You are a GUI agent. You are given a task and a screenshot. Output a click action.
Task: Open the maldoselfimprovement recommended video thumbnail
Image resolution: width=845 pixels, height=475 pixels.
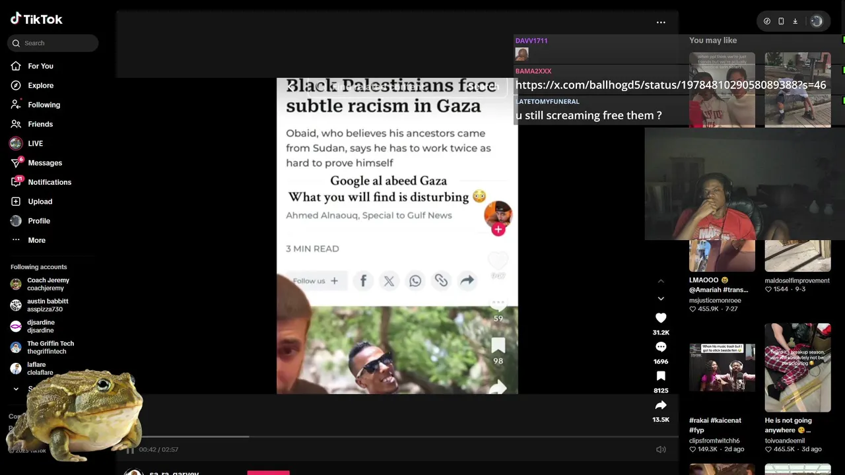797,256
